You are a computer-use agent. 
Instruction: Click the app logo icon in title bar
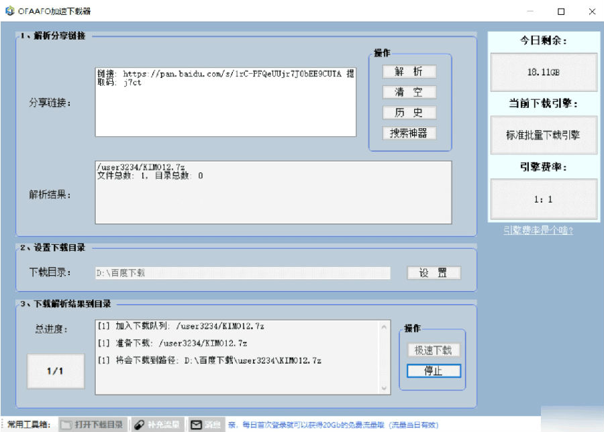(9, 11)
